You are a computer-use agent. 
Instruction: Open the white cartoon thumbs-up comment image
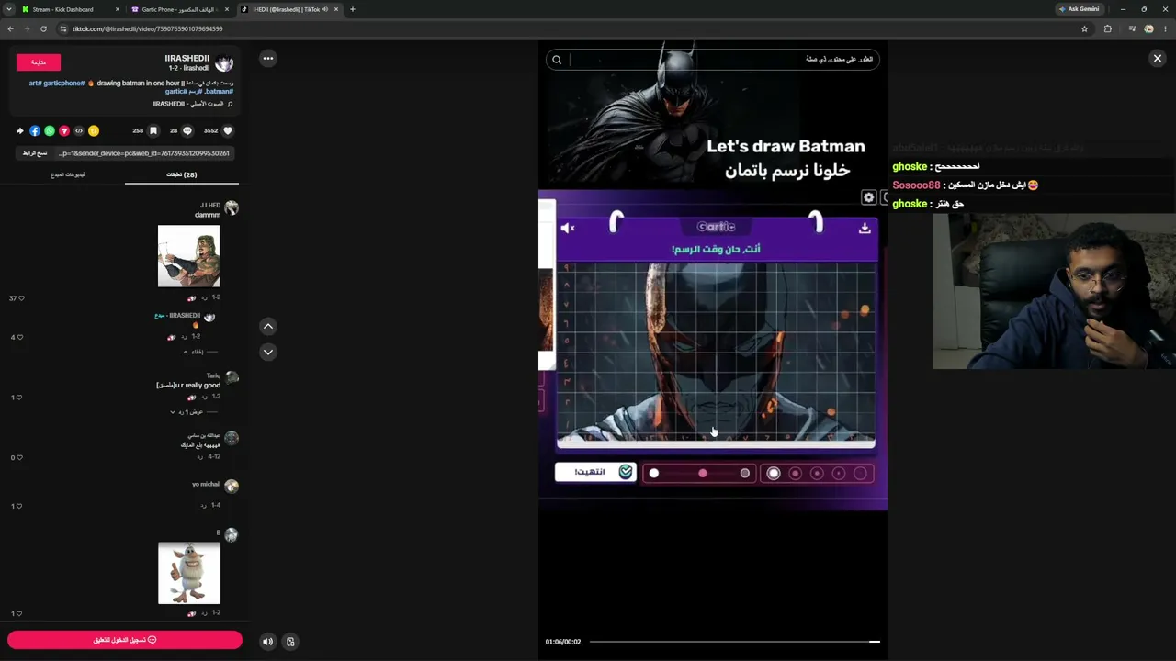[189, 573]
